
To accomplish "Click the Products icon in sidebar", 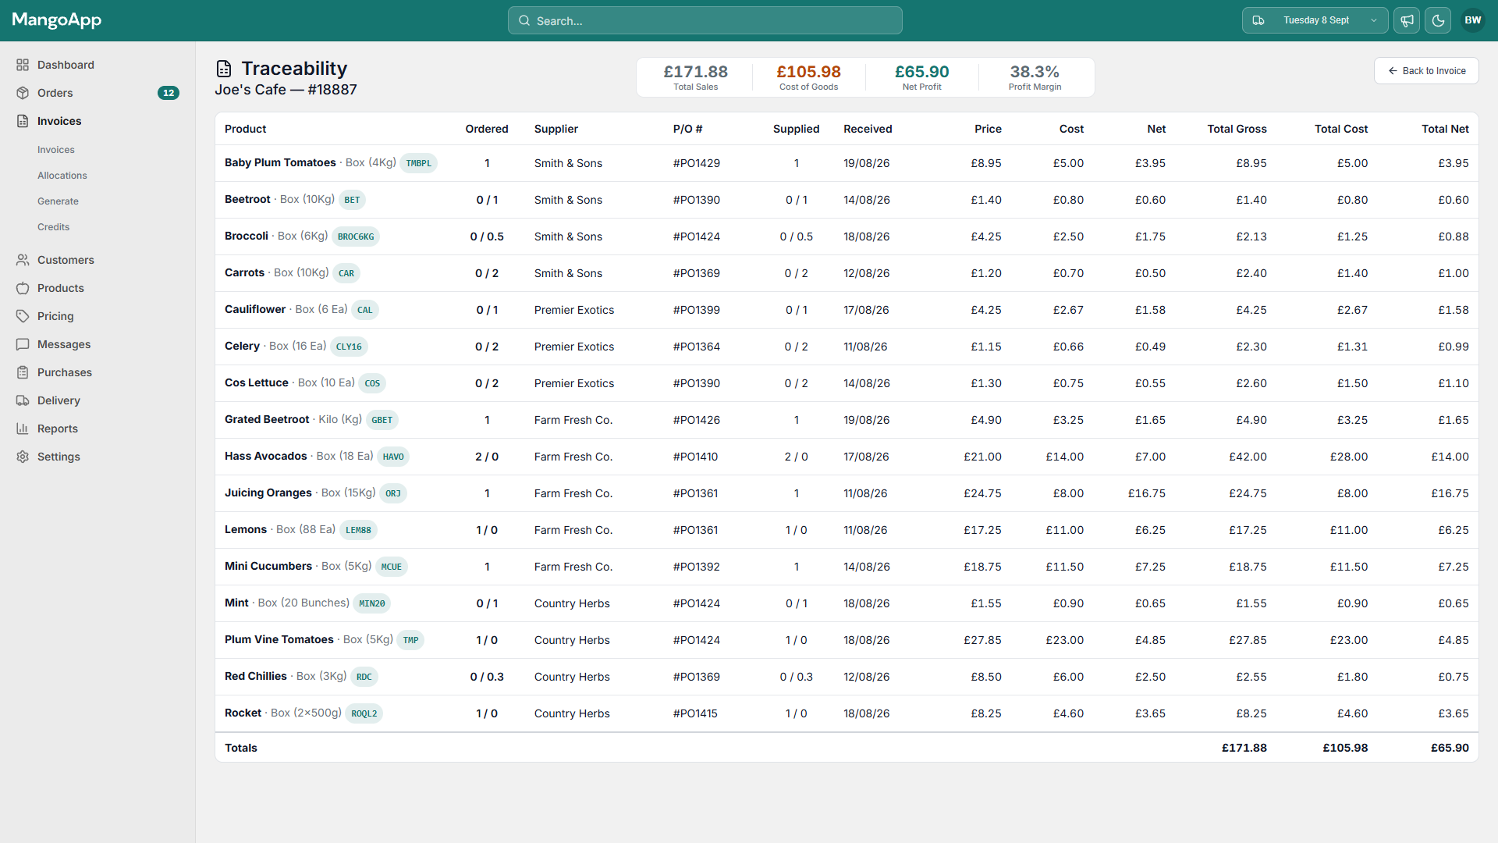I will point(23,288).
